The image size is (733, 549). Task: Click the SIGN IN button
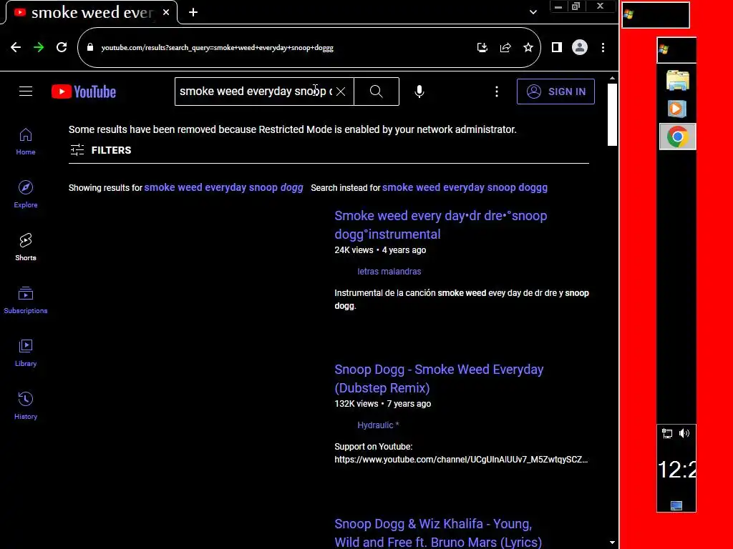click(555, 91)
